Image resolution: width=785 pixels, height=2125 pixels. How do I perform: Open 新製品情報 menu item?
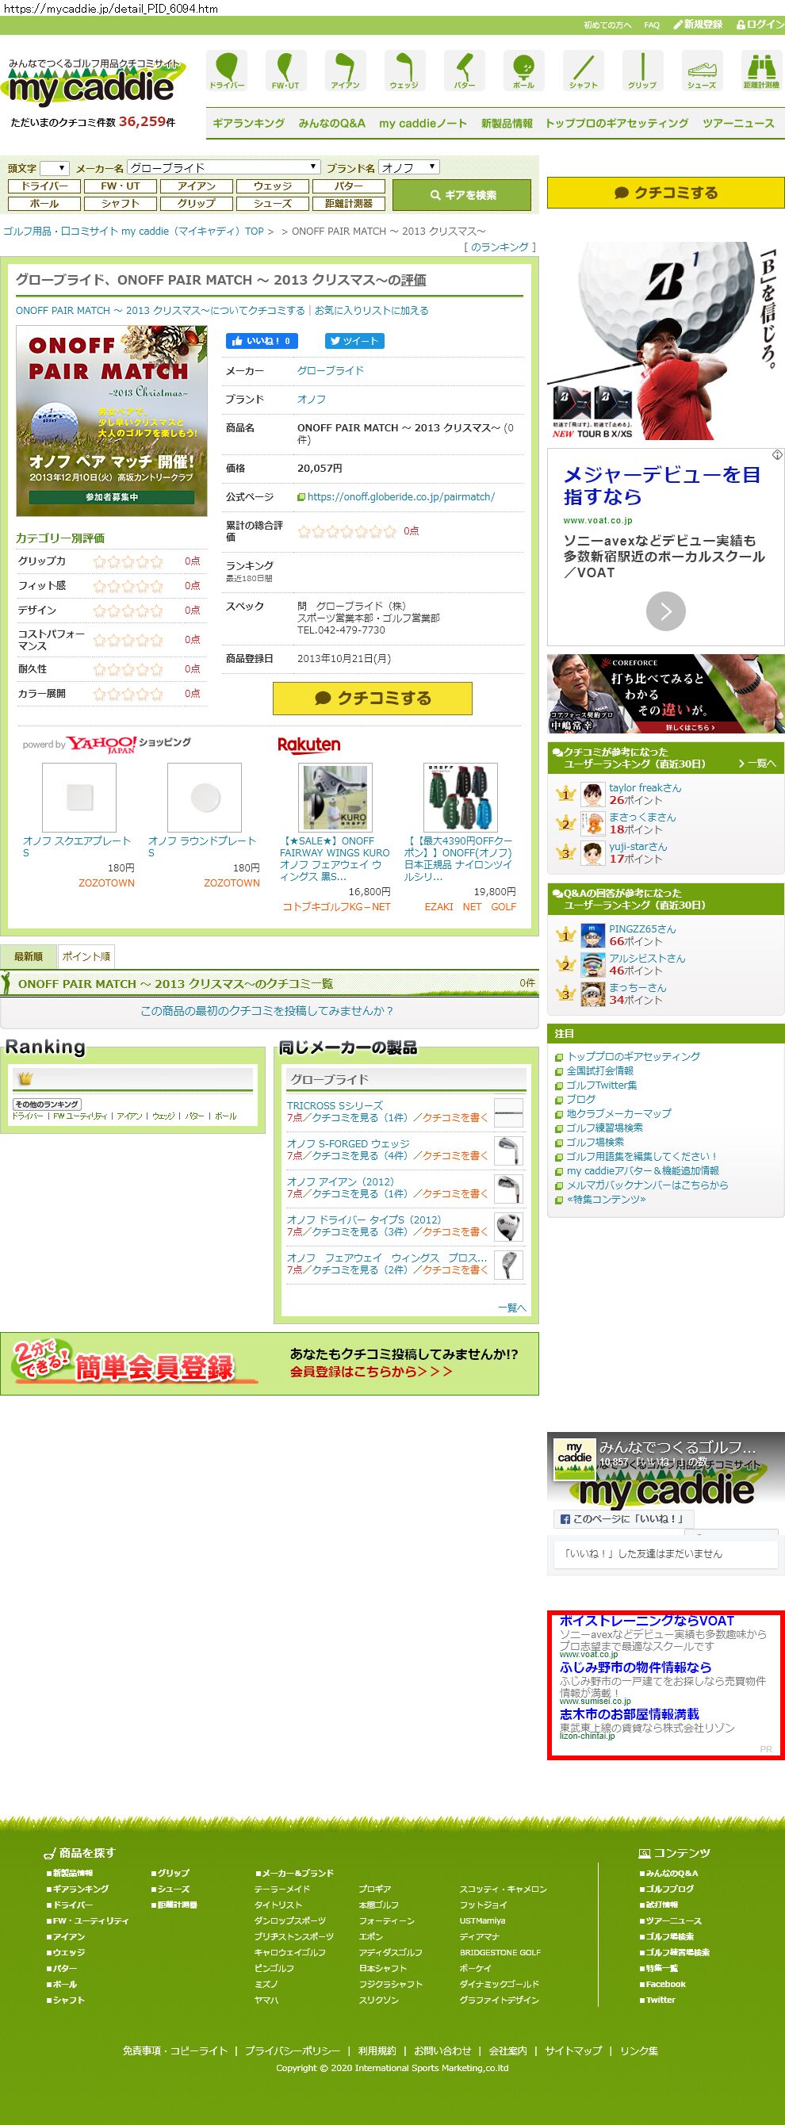(507, 123)
